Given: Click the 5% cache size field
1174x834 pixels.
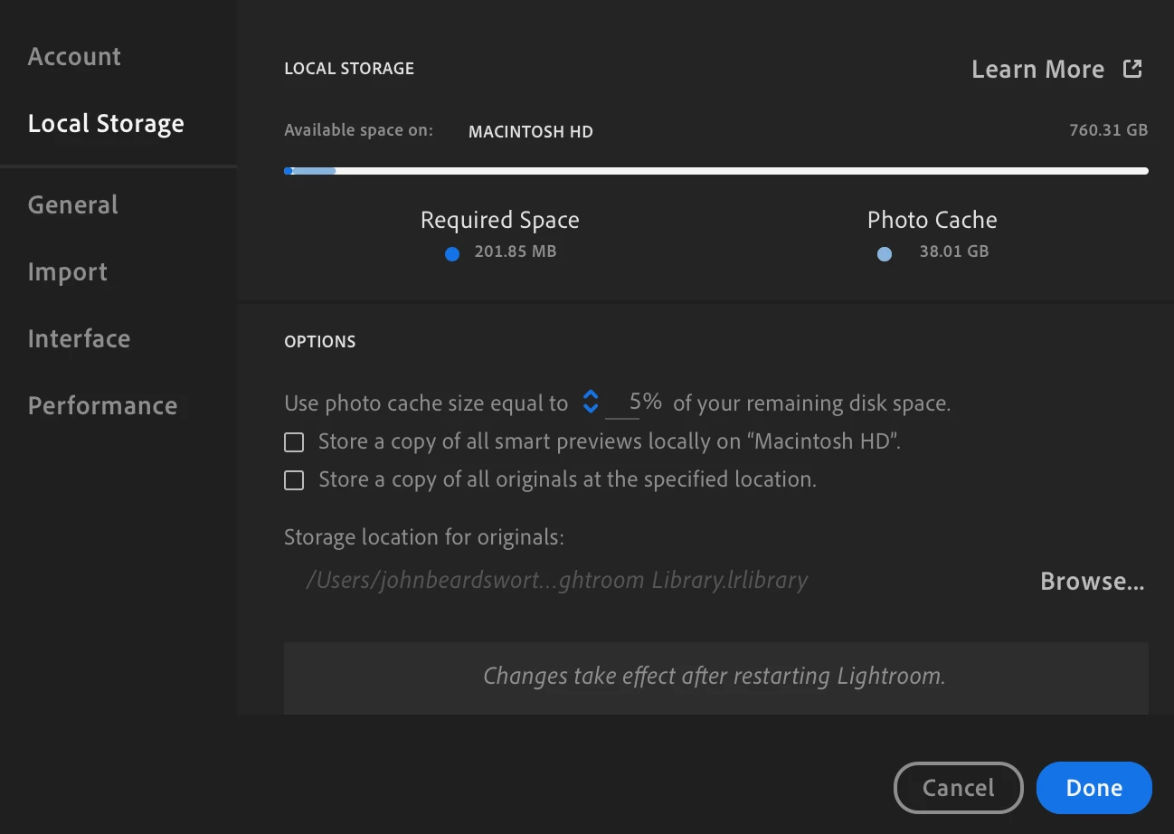Looking at the screenshot, I should click(636, 402).
